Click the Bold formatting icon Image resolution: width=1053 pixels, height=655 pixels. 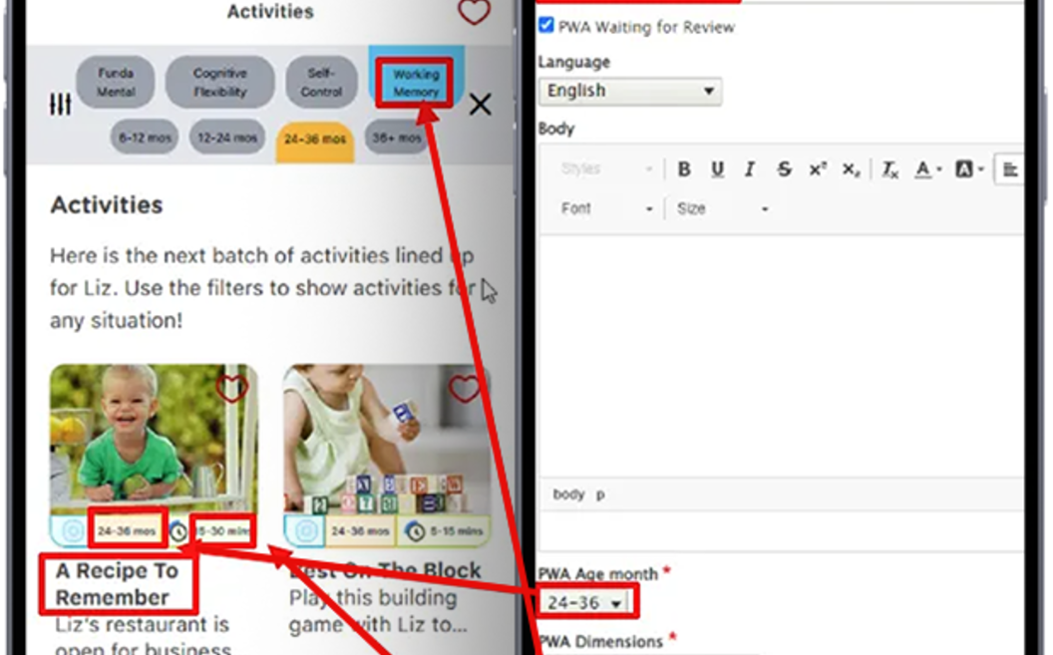coord(684,169)
